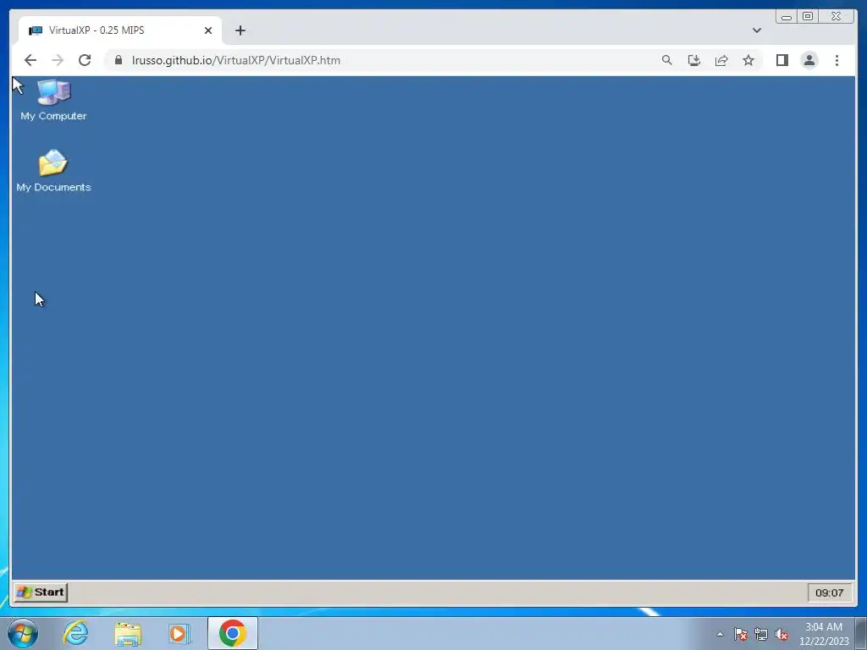The width and height of the screenshot is (867, 650).
Task: Click the muted volume tray icon
Action: click(781, 634)
